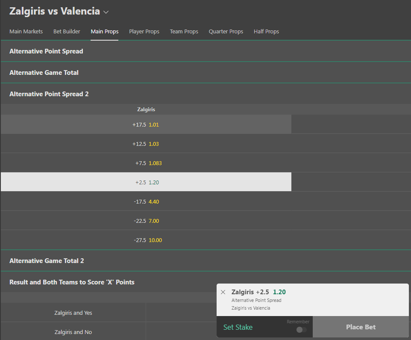Open the Bet Builder tab

tap(67, 32)
